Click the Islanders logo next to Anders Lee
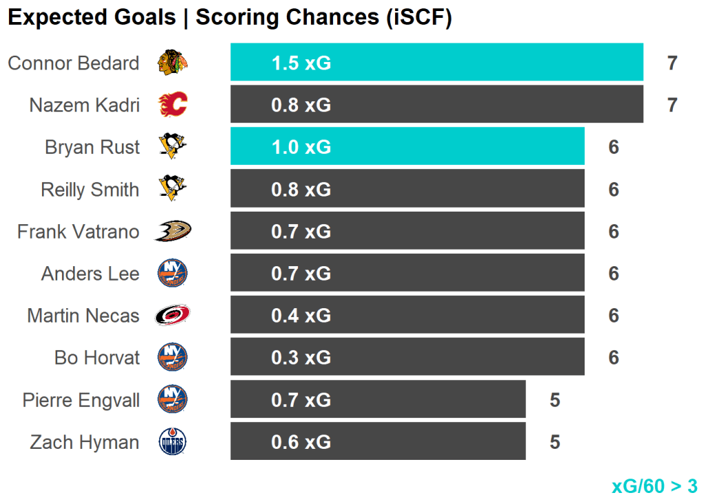Screen dimensions: 706x504 pos(172,274)
